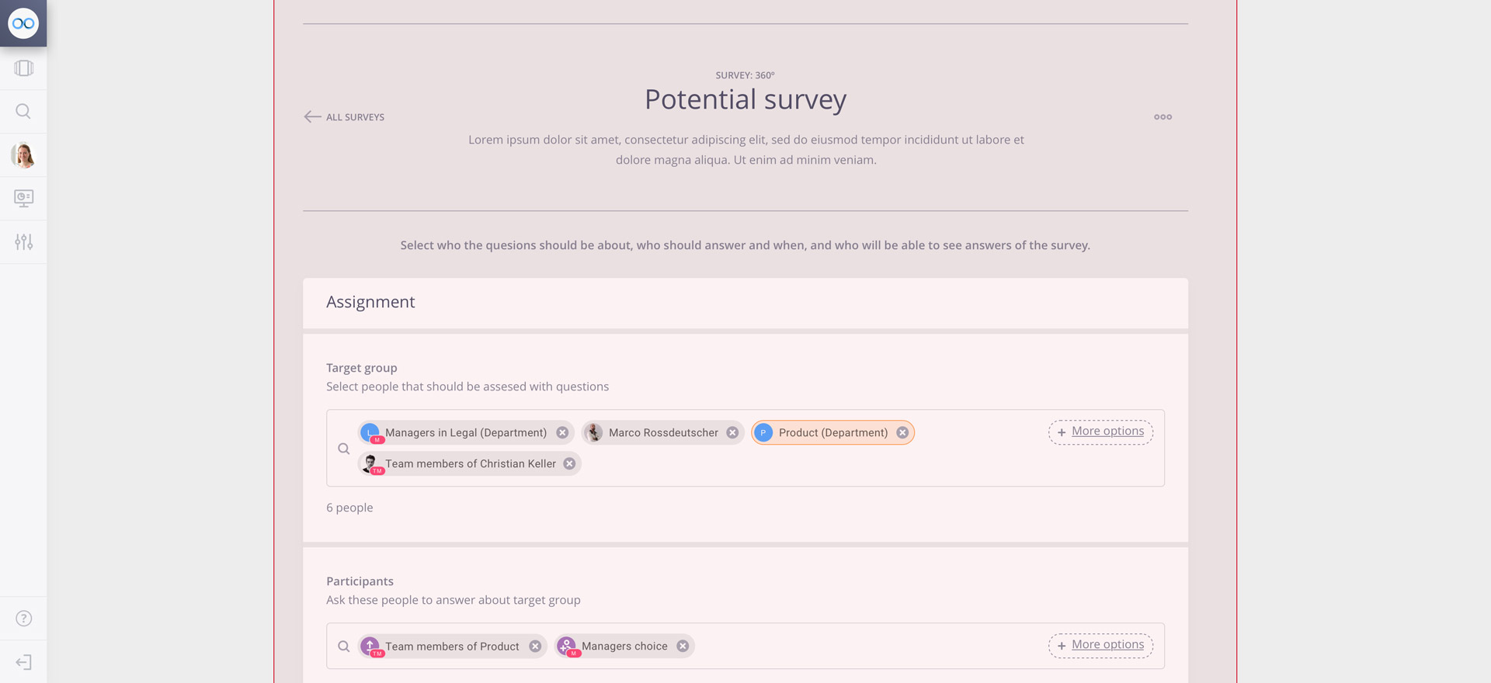The width and height of the screenshot is (1491, 683).
Task: Remove Product (Department) tag
Action: click(x=902, y=433)
